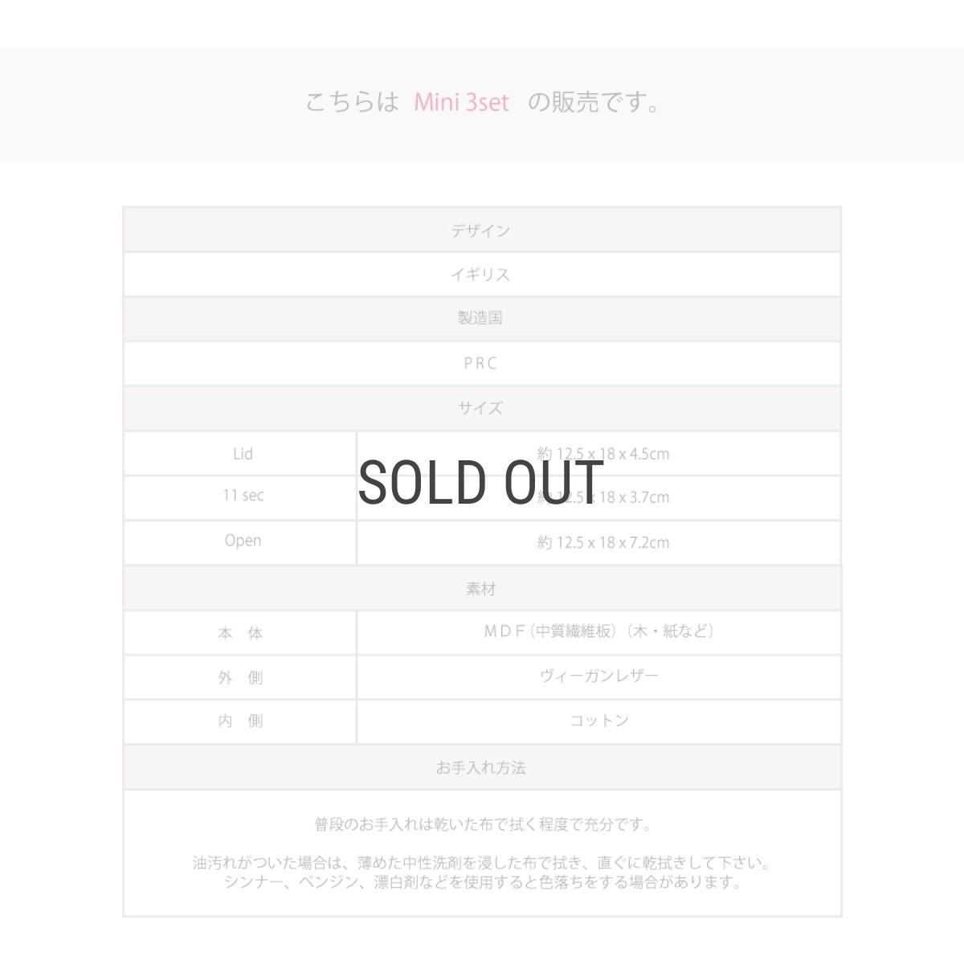Select the MDF material description cell
Viewport: 964px width, 964px height.
(x=599, y=633)
